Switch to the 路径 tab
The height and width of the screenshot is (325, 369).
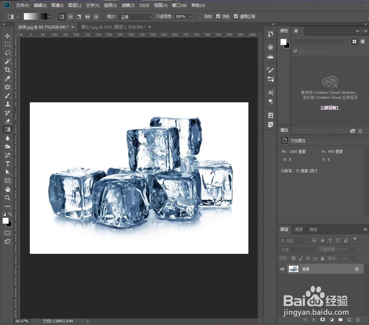point(313,229)
